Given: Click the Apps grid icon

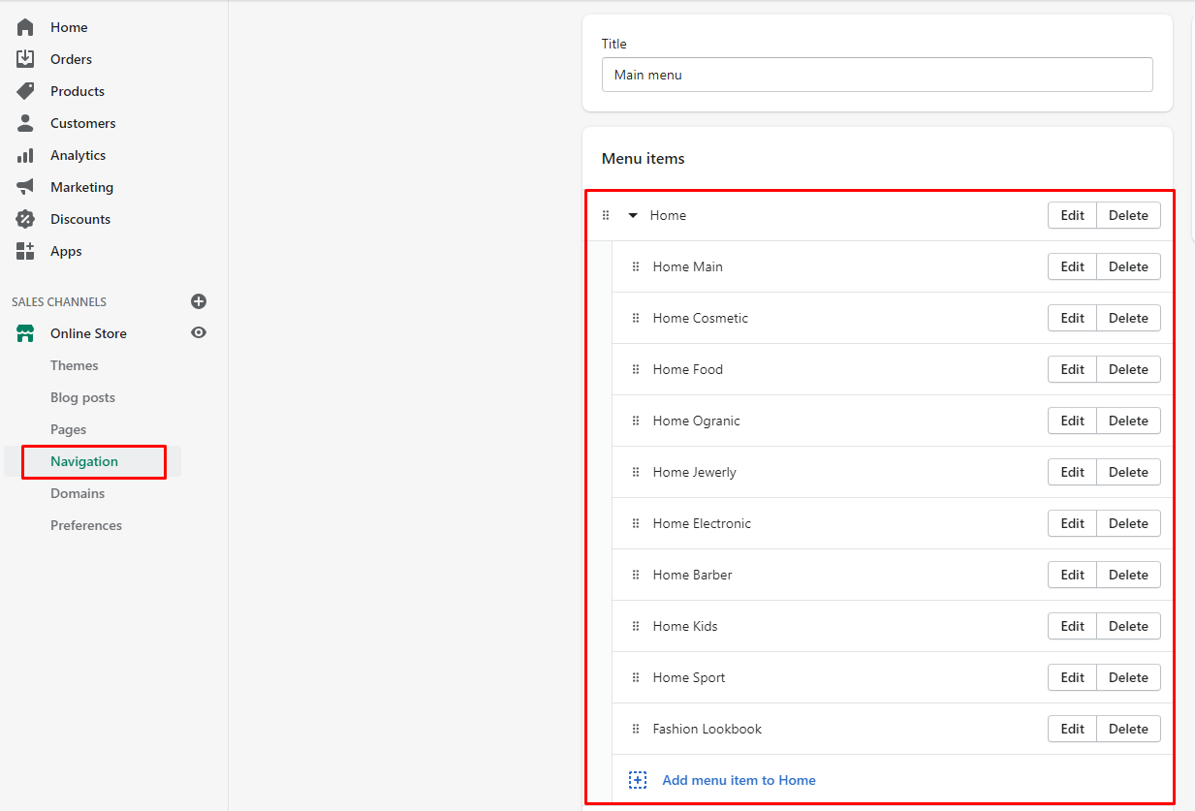Looking at the screenshot, I should pos(25,251).
